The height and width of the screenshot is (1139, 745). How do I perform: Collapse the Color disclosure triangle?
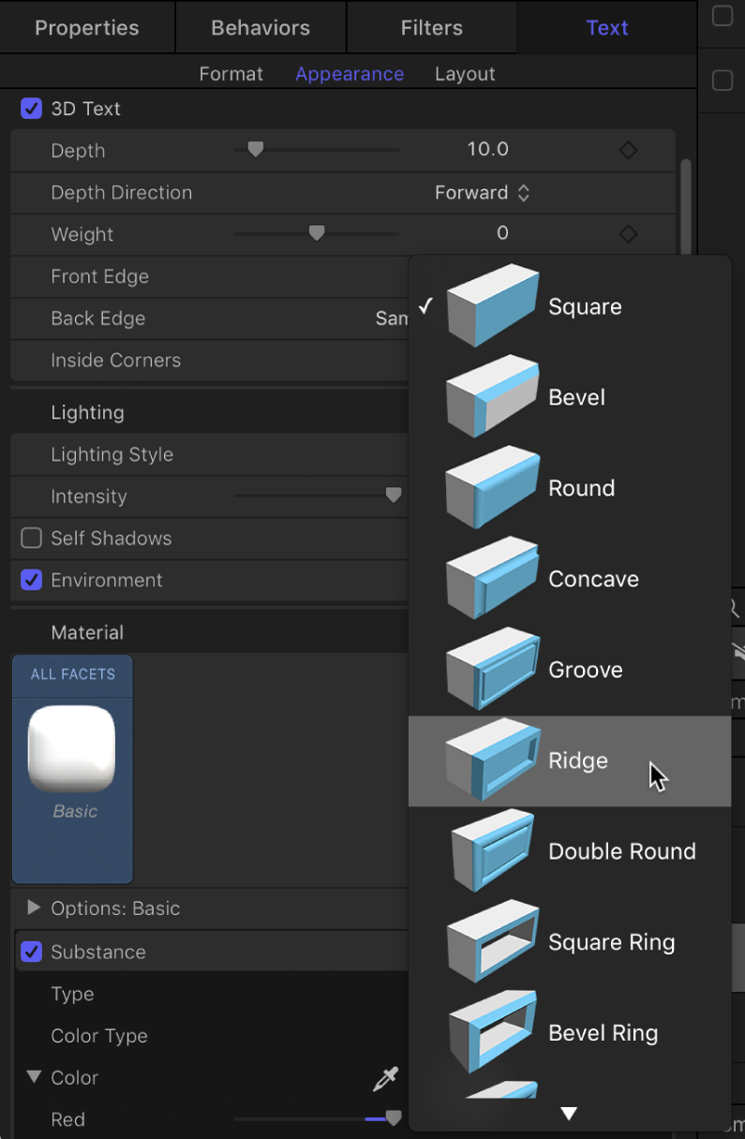point(34,1077)
